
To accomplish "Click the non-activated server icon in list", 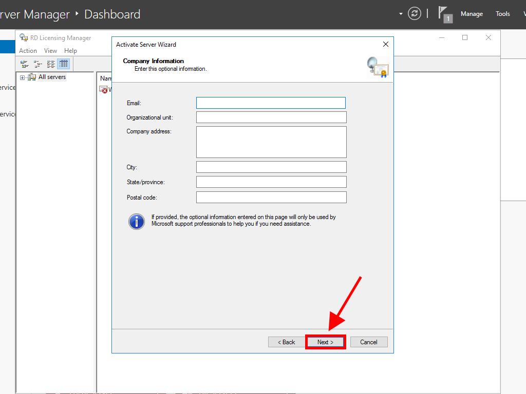I will click(104, 89).
